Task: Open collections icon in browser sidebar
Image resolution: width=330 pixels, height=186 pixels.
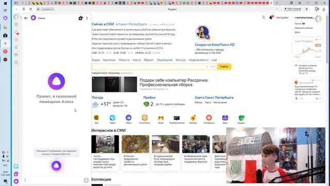Action: pos(16,55)
